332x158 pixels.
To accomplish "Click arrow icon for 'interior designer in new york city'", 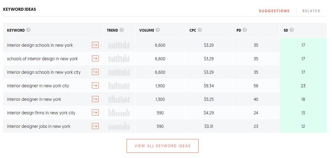I will click(95, 86).
